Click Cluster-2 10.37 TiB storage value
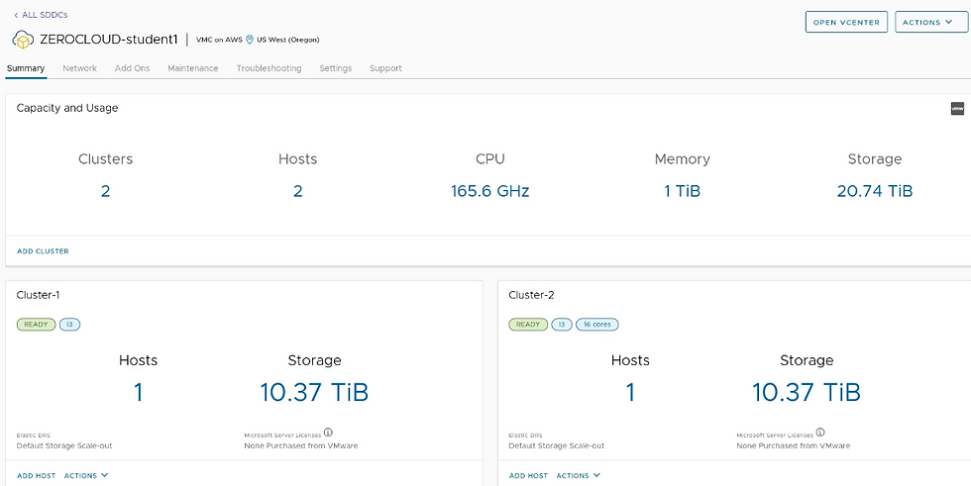The height and width of the screenshot is (486, 971). click(x=807, y=392)
